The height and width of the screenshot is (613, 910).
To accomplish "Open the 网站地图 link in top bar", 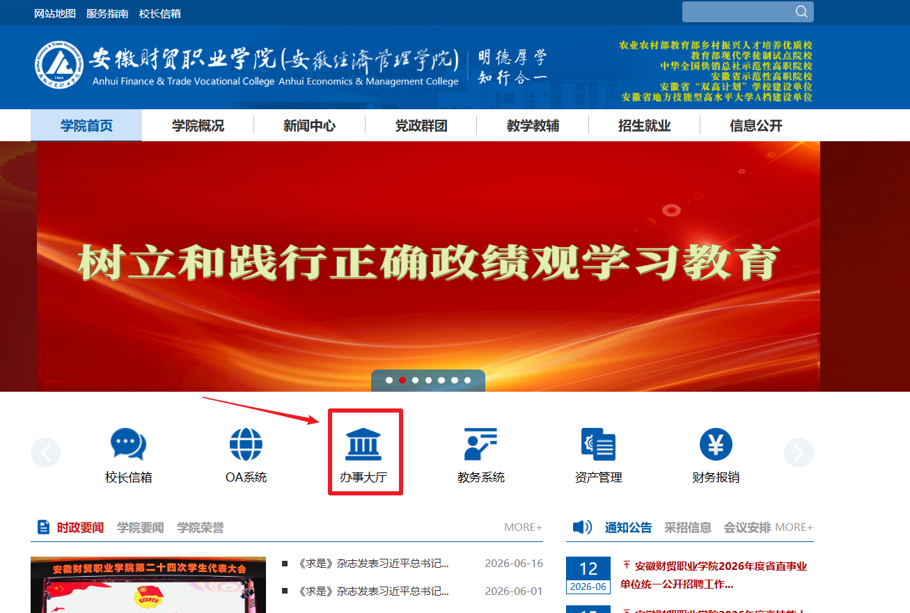I will click(55, 13).
